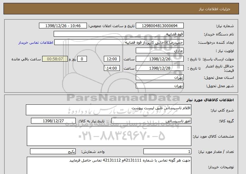Click the label شرح کلی نیاز
246x174 pixels.
(x=222, y=110)
